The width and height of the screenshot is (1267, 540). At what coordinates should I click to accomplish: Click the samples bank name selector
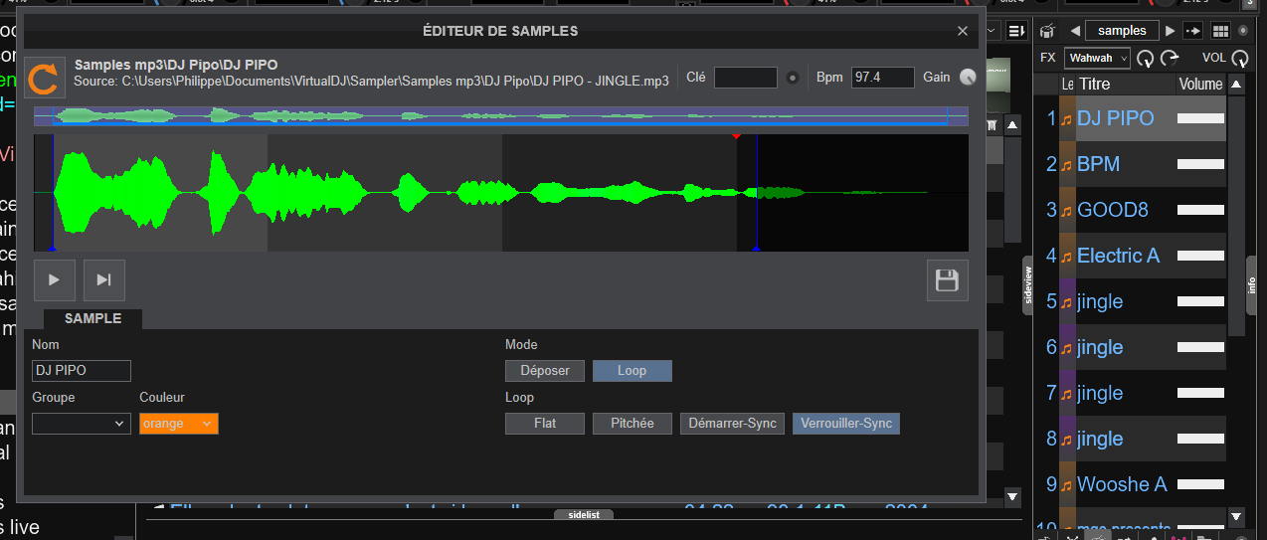pyautogui.click(x=1122, y=31)
